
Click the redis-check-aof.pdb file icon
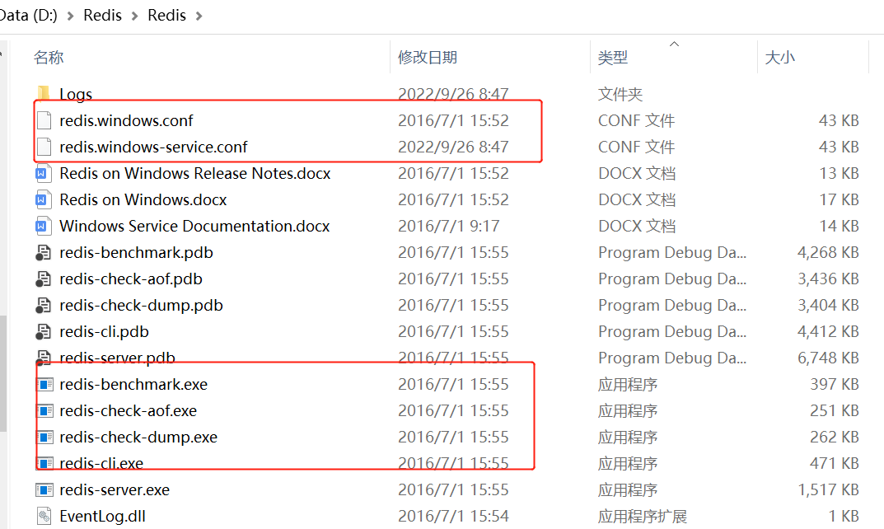(x=44, y=279)
